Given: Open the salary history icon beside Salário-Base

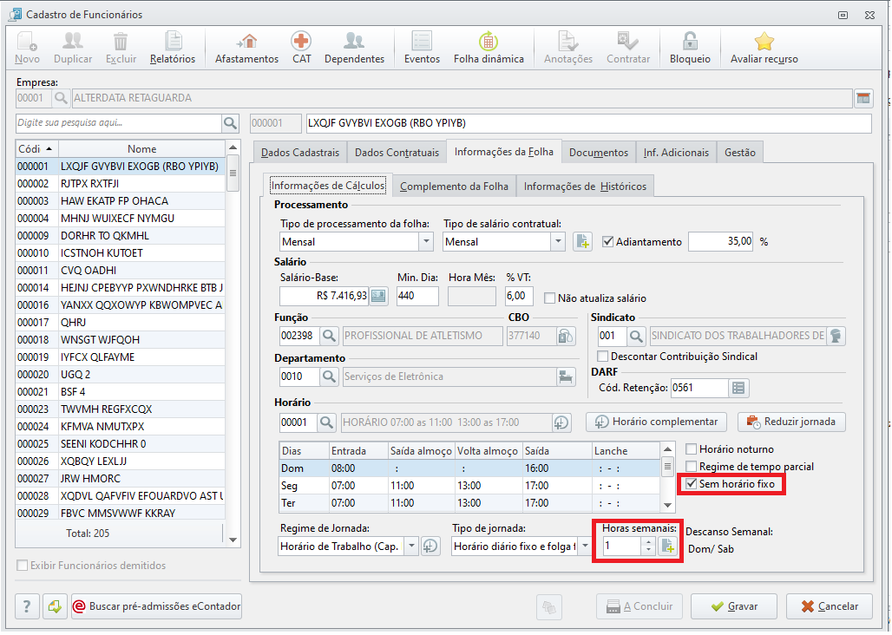Looking at the screenshot, I should [x=378, y=296].
